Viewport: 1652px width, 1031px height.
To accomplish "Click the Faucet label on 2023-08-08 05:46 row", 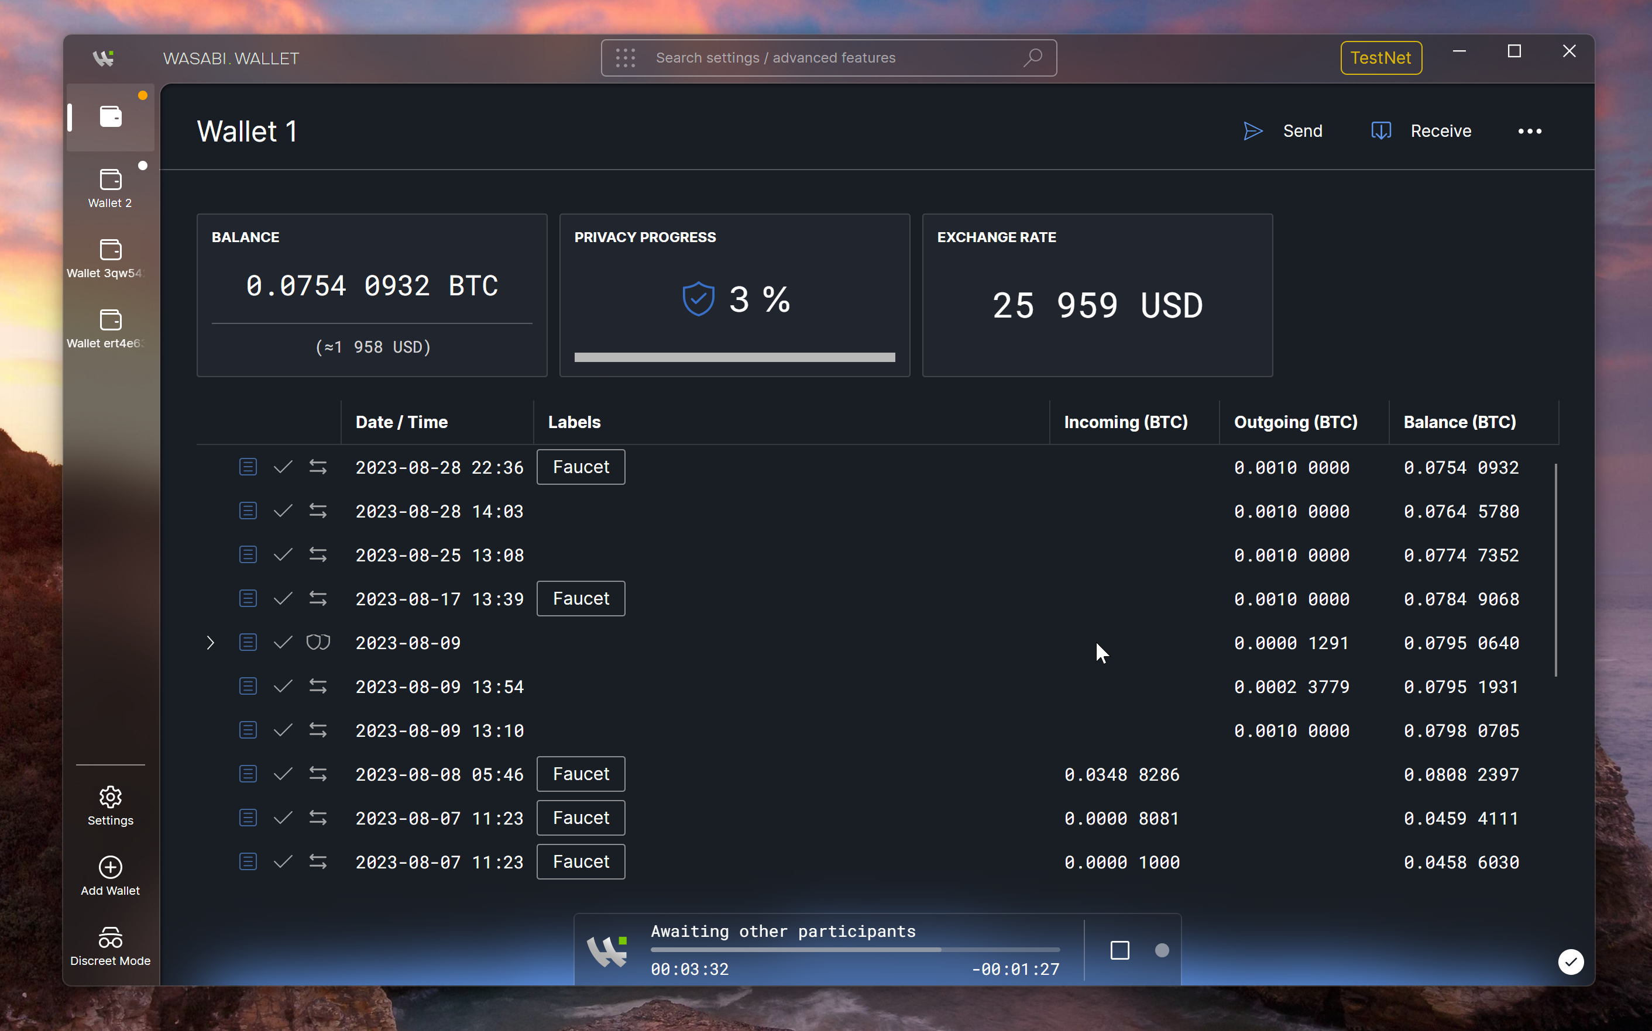I will [x=581, y=774].
